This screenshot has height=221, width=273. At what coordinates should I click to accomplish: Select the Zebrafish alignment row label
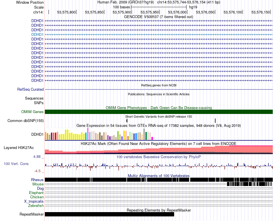tap(36, 206)
